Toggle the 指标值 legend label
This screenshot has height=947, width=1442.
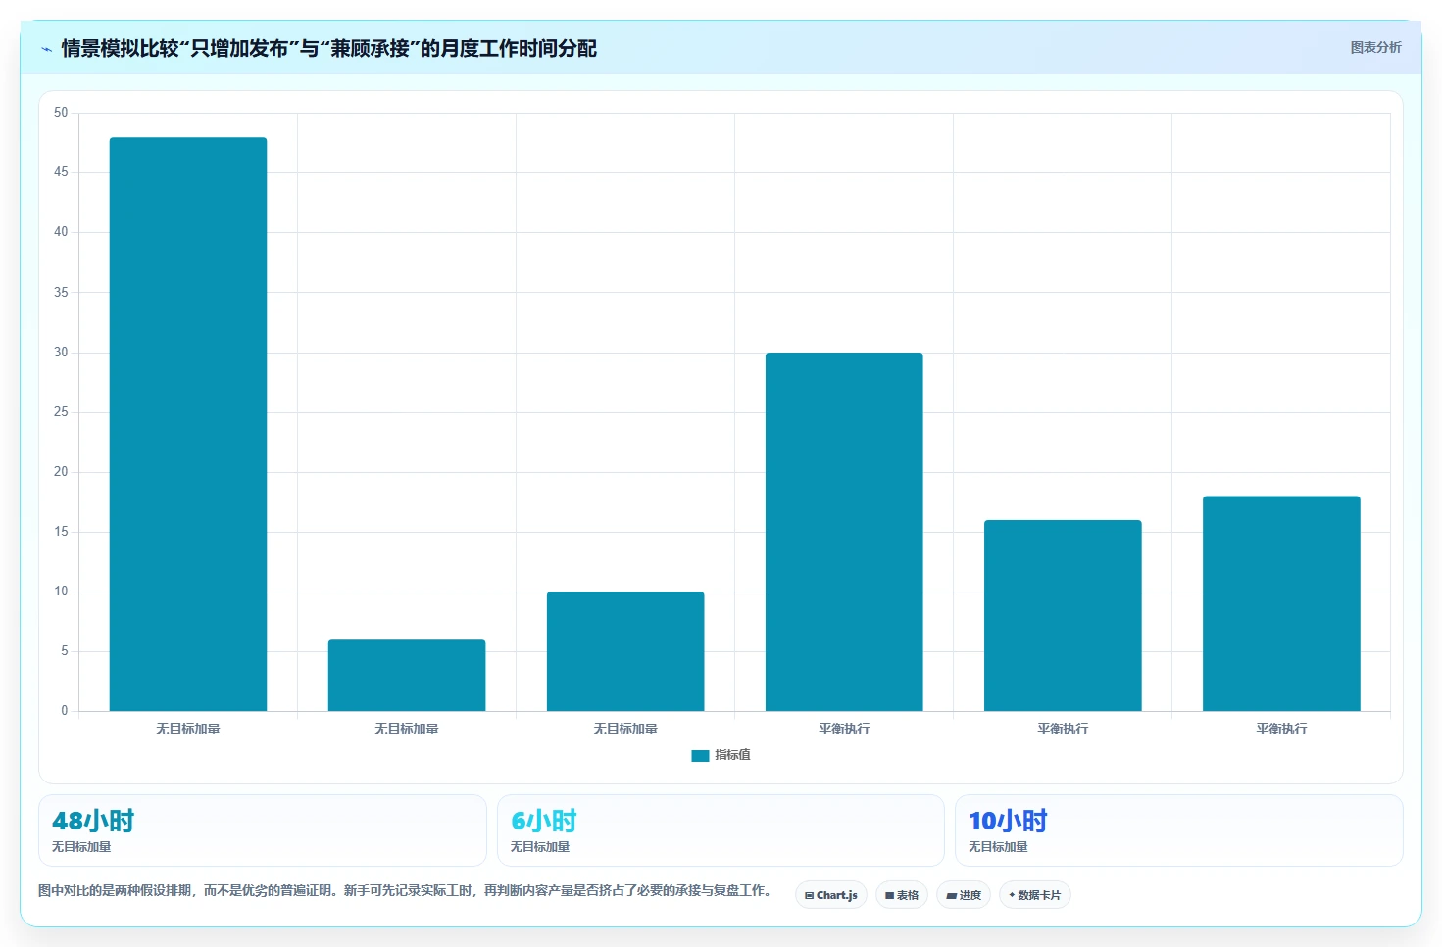(x=732, y=755)
